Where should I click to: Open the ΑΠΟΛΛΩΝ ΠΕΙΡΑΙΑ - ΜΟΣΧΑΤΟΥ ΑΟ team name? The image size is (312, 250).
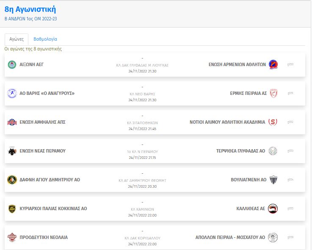230,237
